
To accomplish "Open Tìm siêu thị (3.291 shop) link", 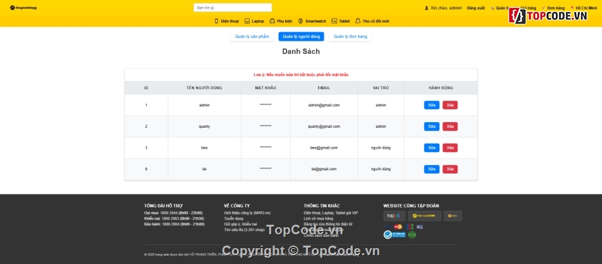I will click(x=244, y=230).
